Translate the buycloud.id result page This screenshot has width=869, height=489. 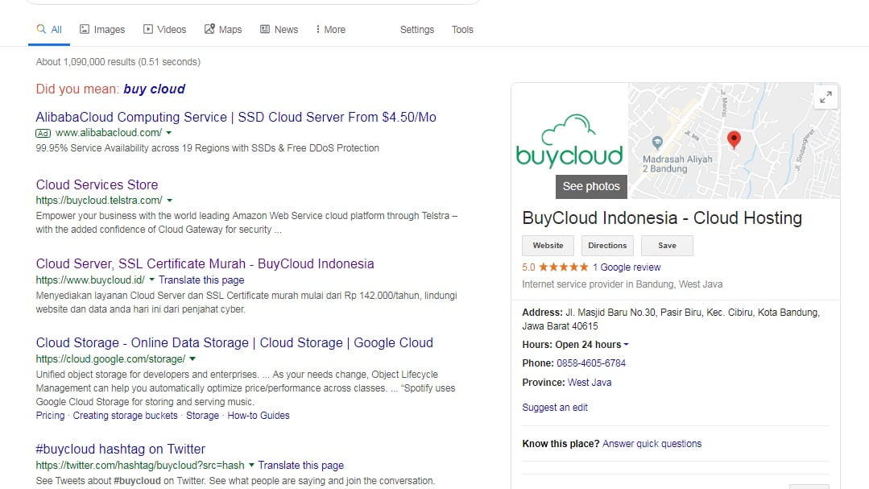(x=201, y=280)
